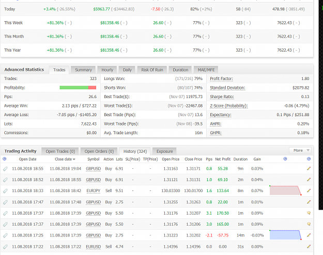
Task: Switch to the Trades tab in Advanced Statistics
Action: (59, 70)
